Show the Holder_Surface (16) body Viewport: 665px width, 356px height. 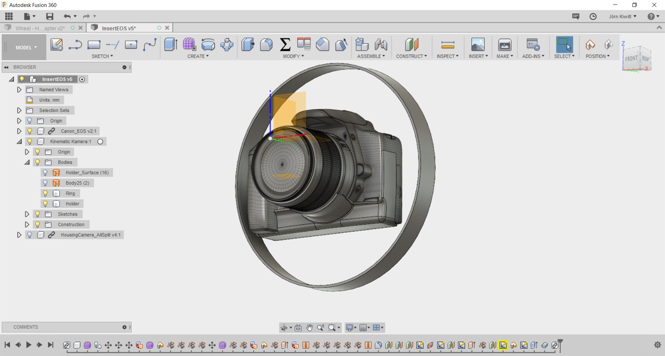[45, 172]
